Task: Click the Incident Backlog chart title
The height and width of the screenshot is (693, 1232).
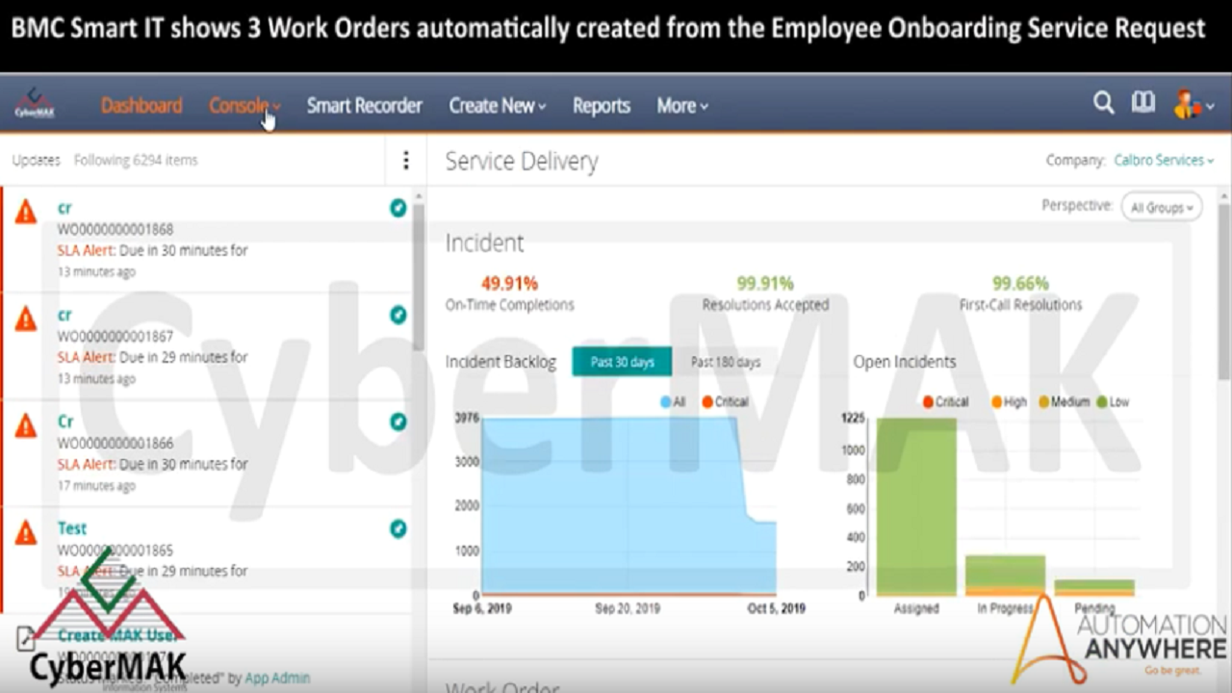Action: click(x=500, y=362)
